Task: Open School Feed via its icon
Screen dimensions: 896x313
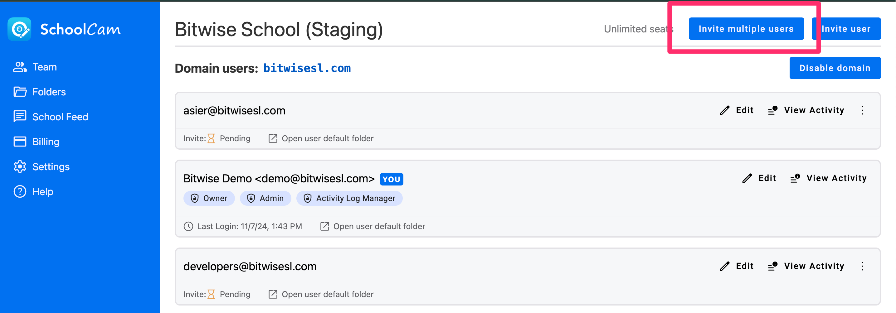Action: point(20,117)
